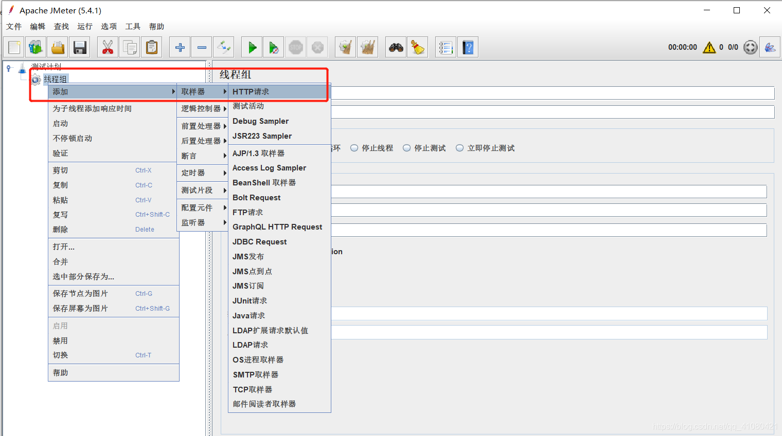Viewport: 782px width, 436px height.
Task: Click 删除 in the context menu
Action: 113,230
